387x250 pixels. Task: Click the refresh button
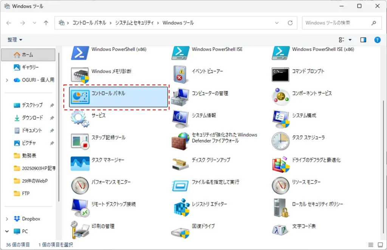[290, 23]
